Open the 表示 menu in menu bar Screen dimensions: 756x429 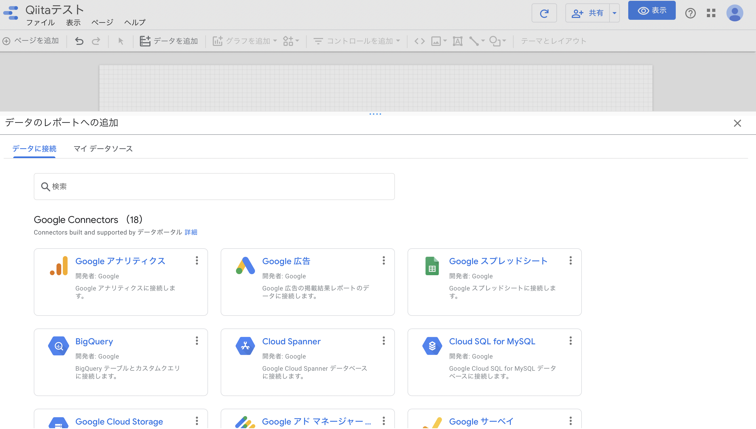[x=73, y=22]
